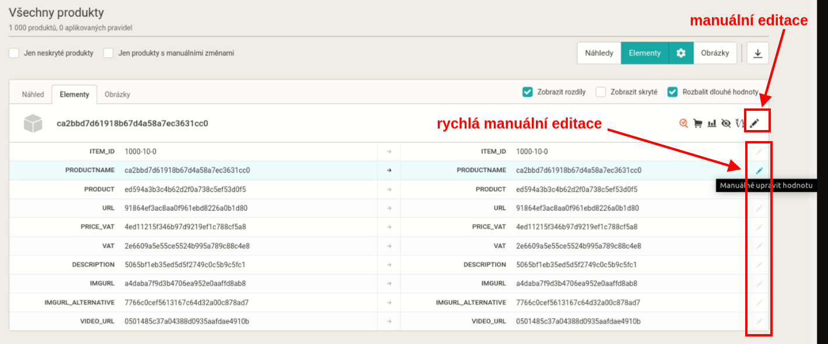
Task: Click the gray product box thumbnail icon
Action: coord(33,123)
